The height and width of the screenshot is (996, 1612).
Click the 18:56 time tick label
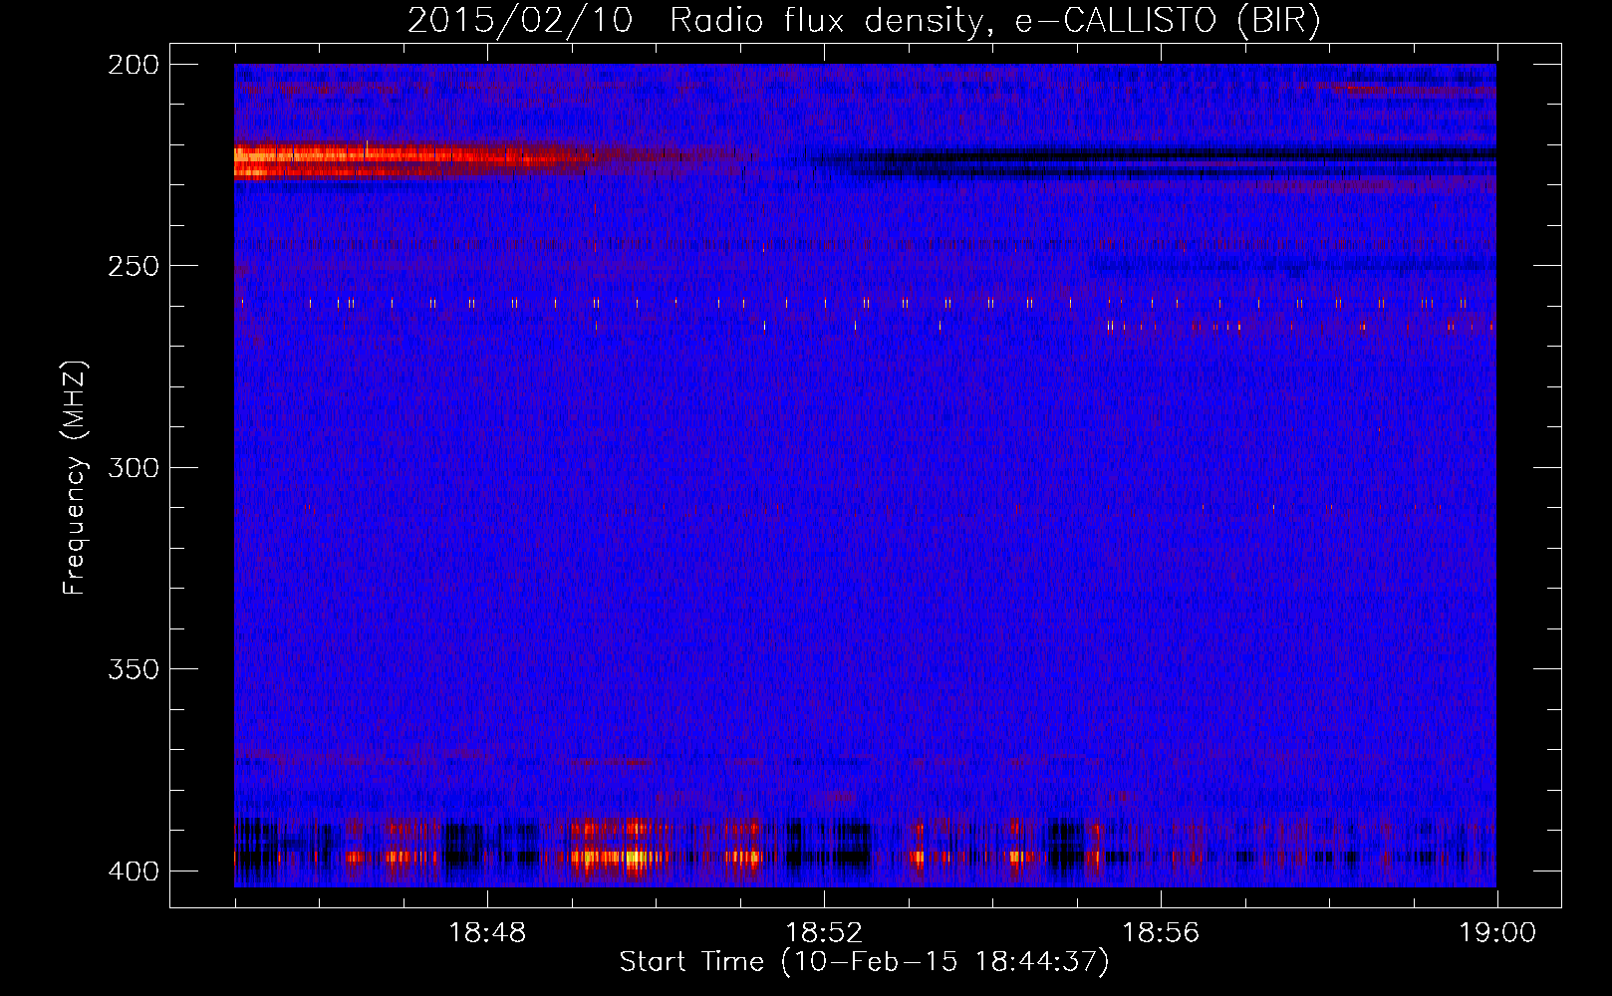coord(1161,933)
